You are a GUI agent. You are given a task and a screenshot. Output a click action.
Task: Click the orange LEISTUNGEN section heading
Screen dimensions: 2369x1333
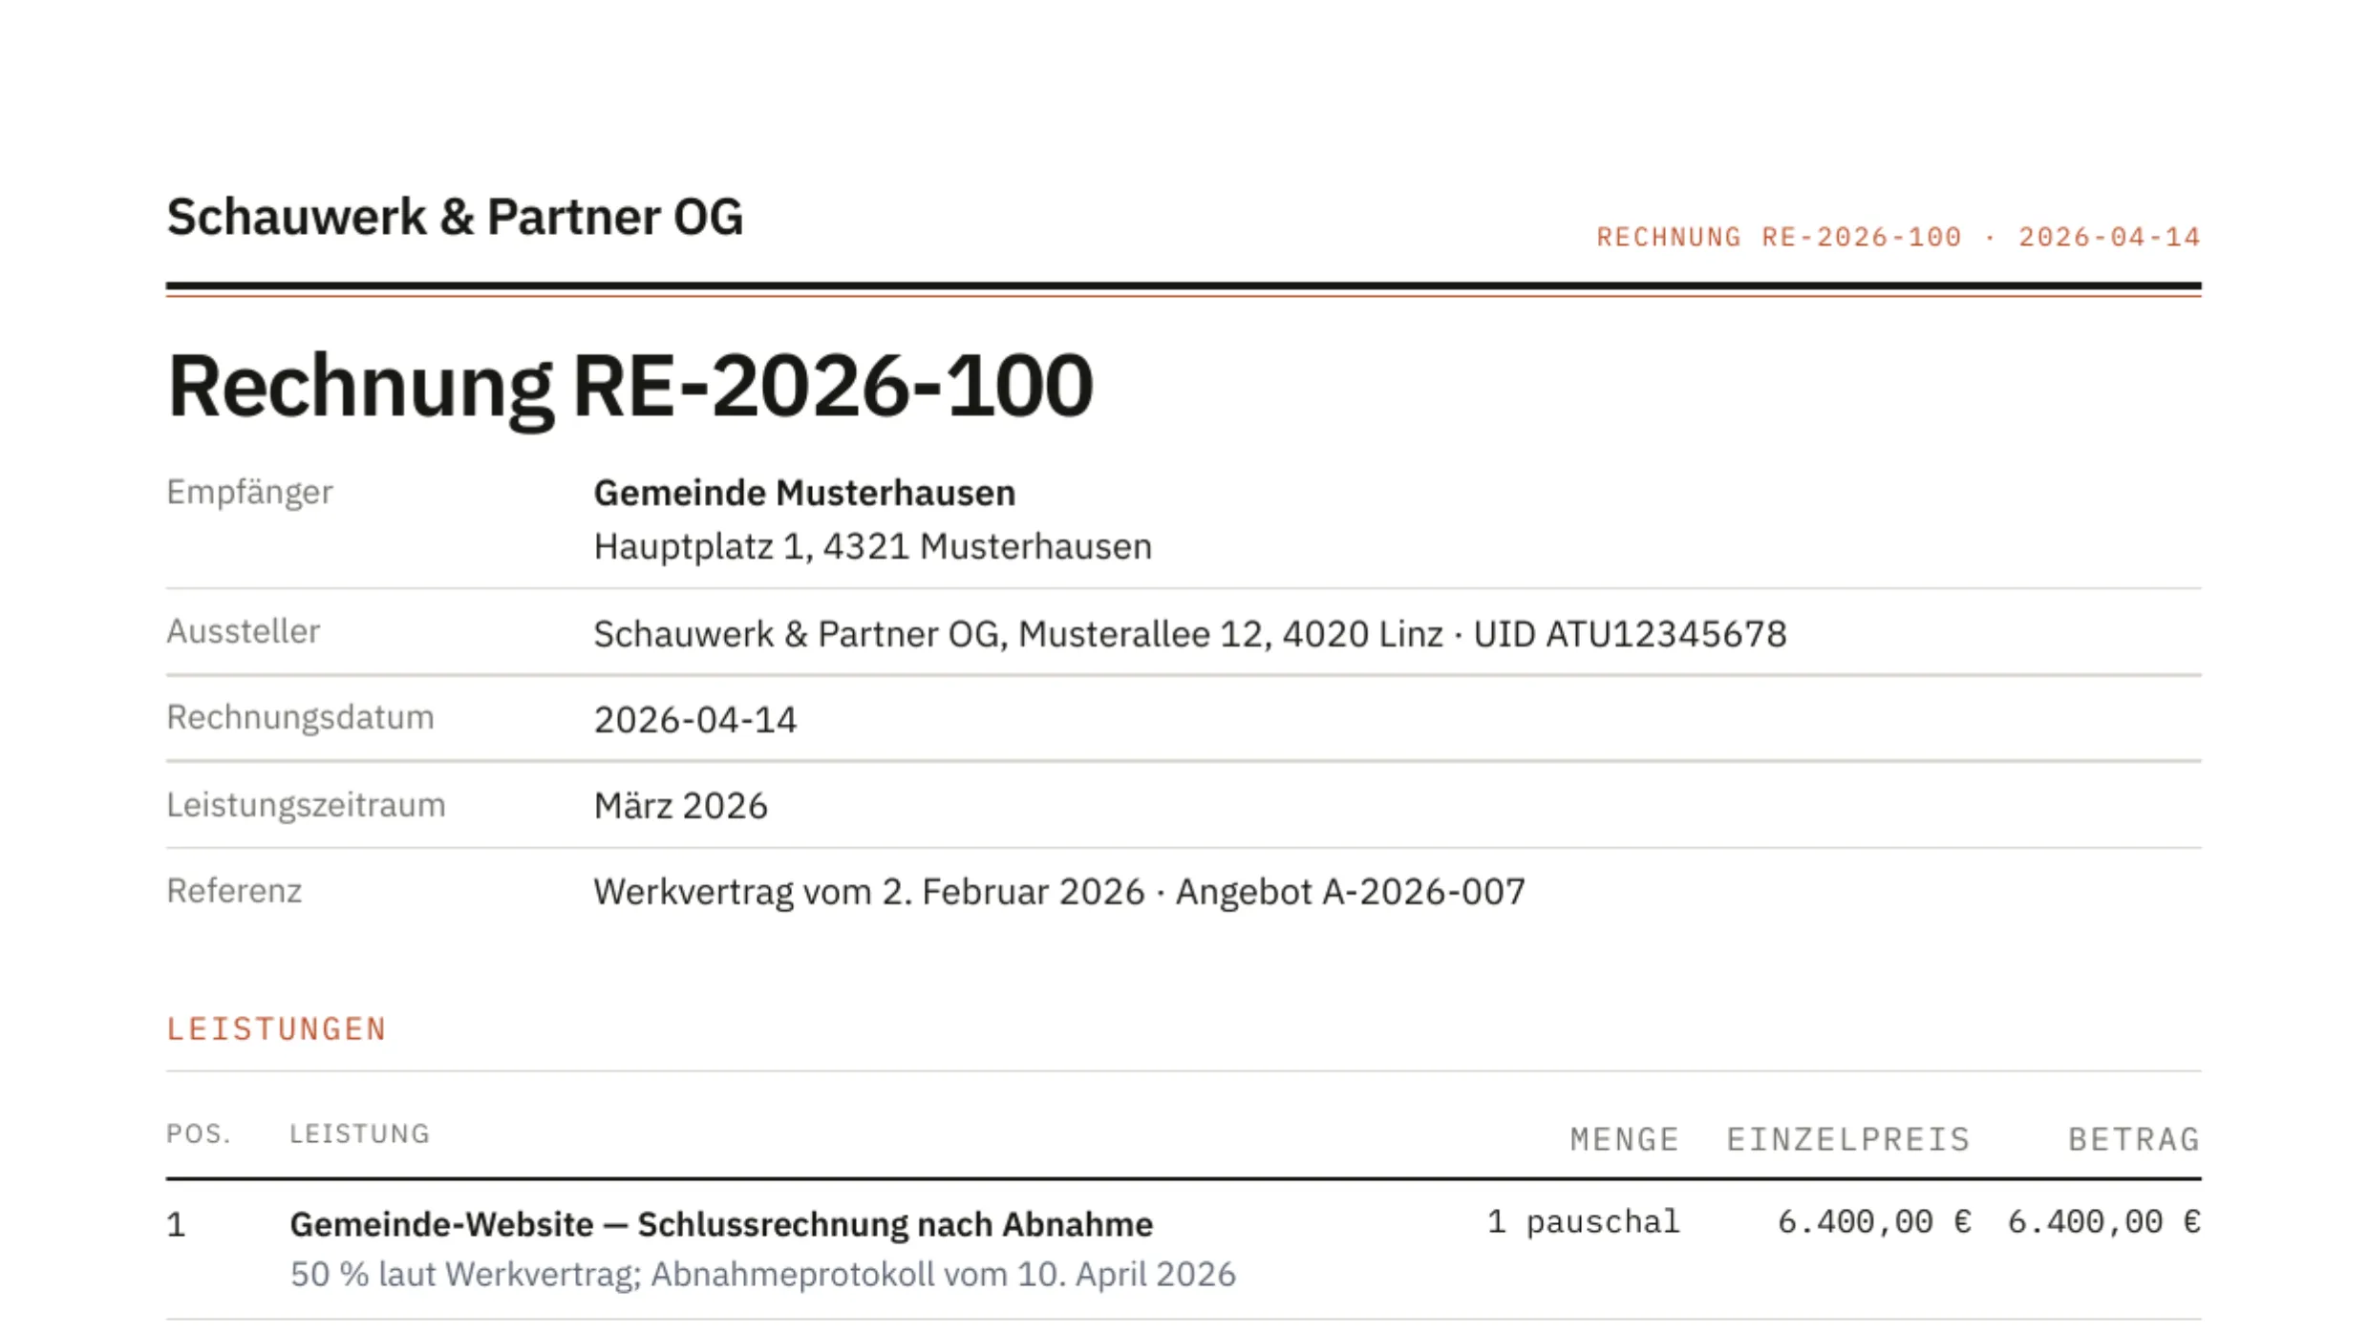click(x=276, y=1029)
